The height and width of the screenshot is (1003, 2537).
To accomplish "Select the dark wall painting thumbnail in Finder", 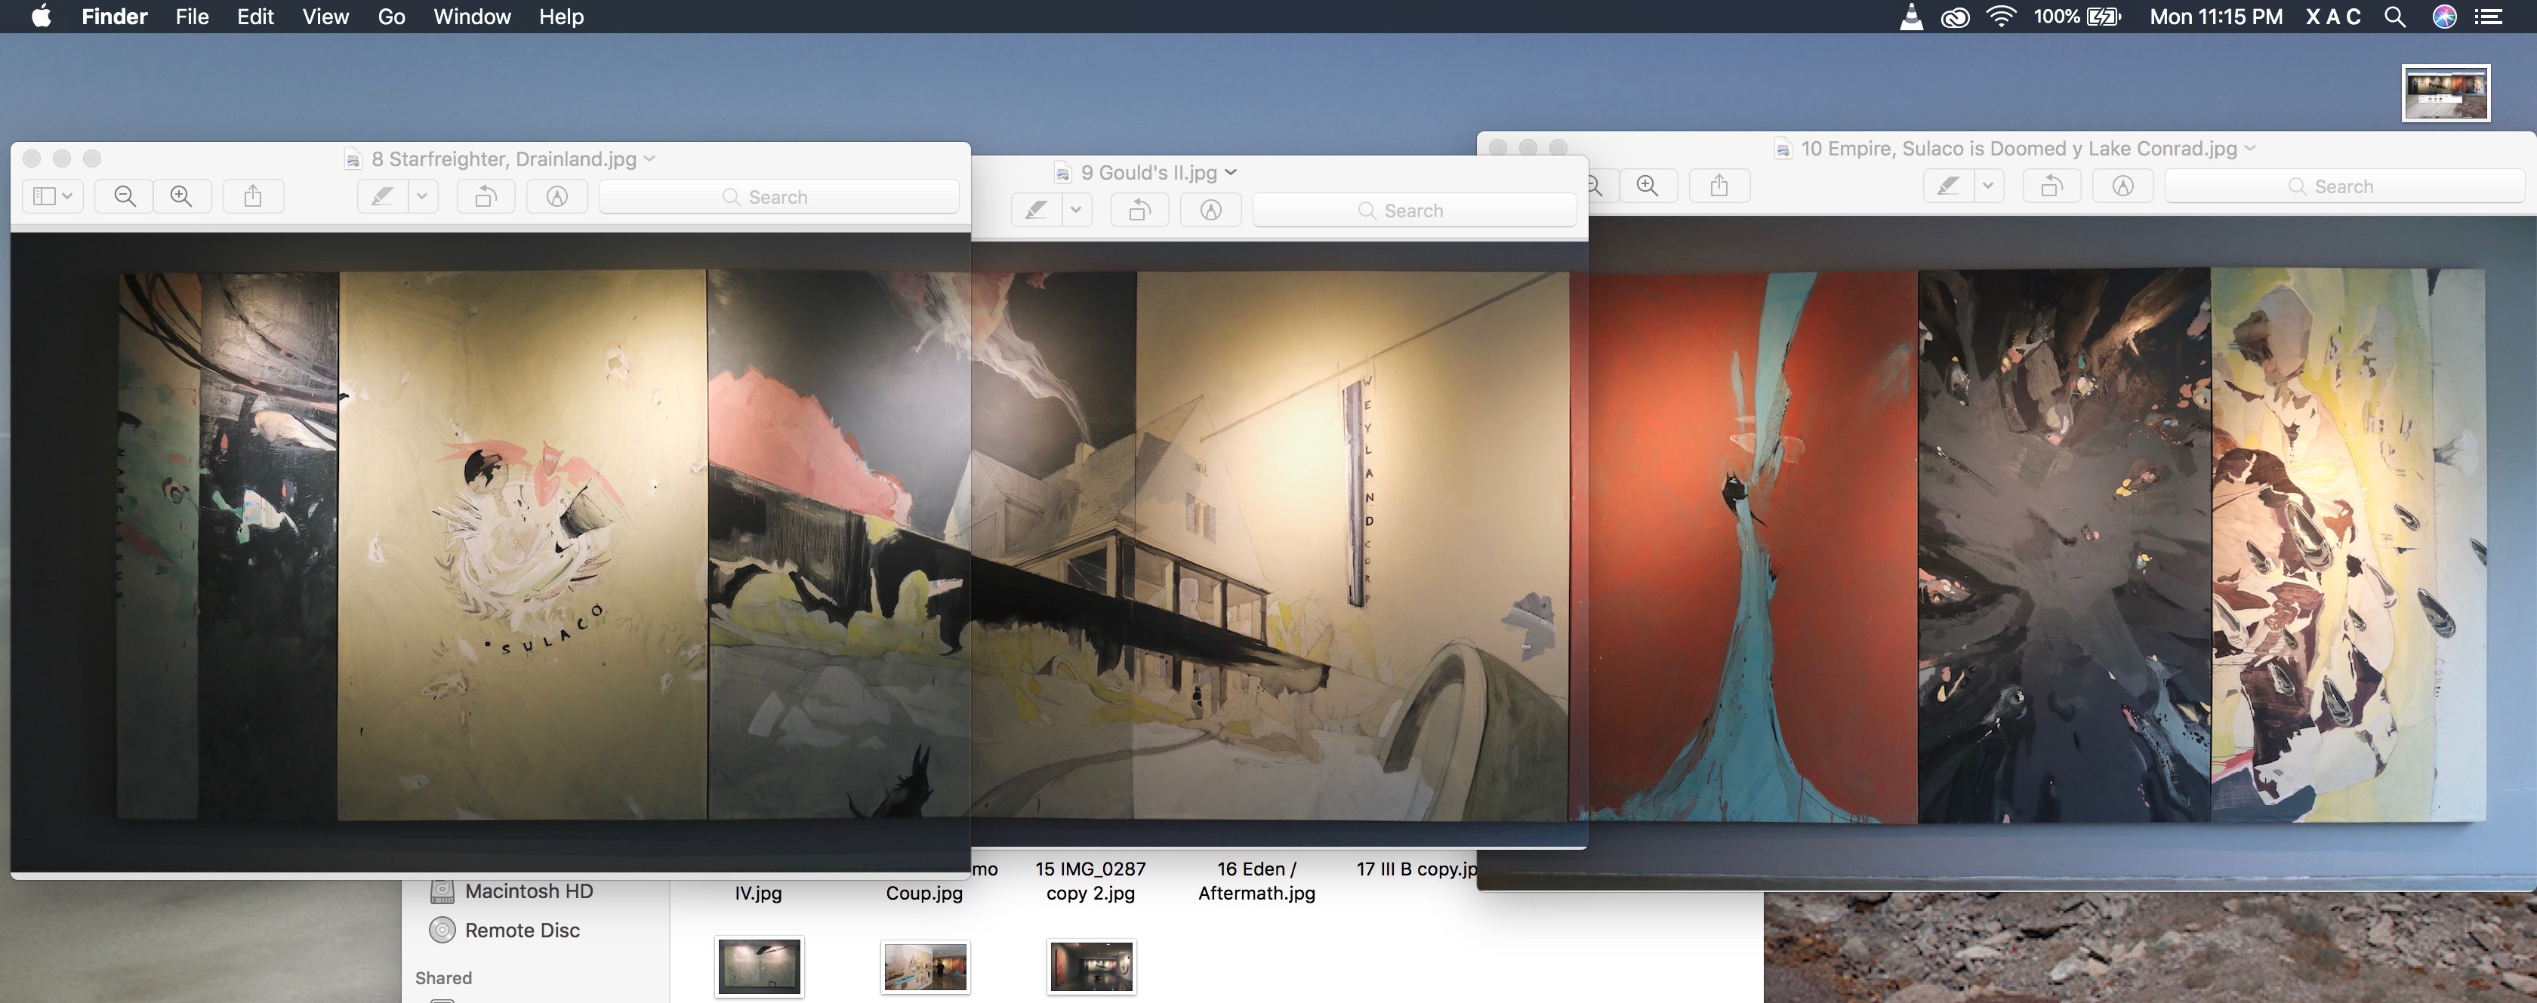I will click(x=760, y=967).
